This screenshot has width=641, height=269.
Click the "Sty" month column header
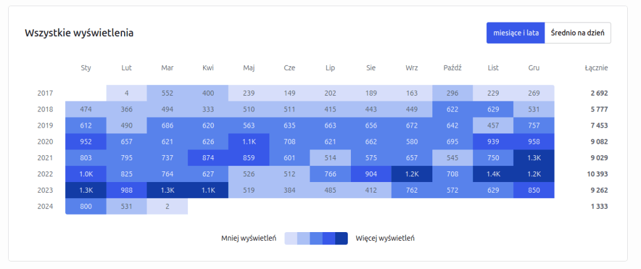pos(86,68)
